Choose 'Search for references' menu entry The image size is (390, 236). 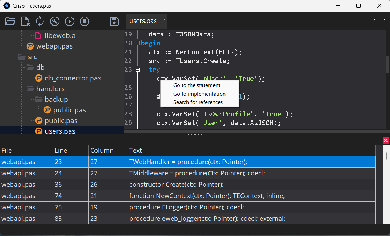pyautogui.click(x=198, y=102)
